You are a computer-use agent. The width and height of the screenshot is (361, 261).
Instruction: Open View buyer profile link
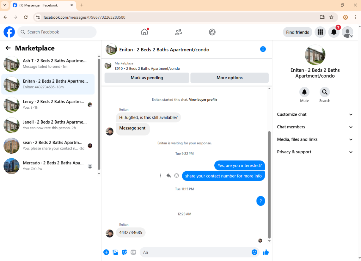pyautogui.click(x=203, y=100)
